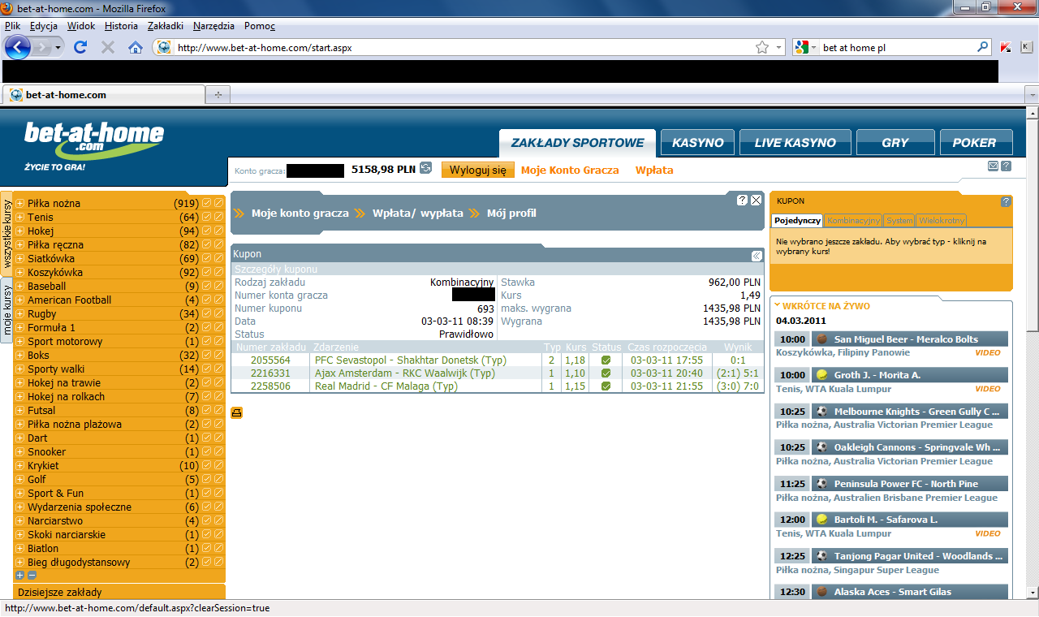The height and width of the screenshot is (617, 1039).
Task: Expand the Formuła 1 category plus icon
Action: (20, 328)
